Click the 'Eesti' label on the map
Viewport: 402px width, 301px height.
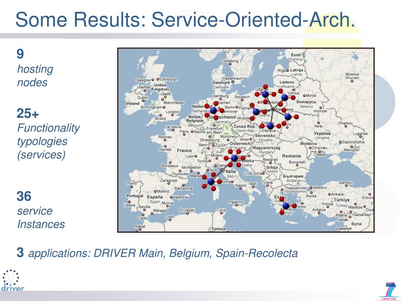(x=296, y=55)
